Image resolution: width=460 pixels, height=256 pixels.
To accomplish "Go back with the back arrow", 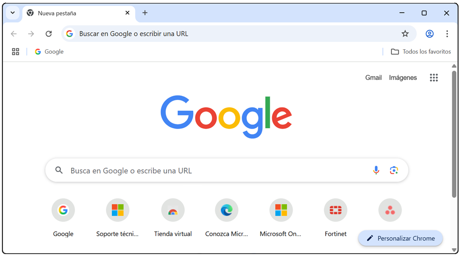I will [x=14, y=34].
